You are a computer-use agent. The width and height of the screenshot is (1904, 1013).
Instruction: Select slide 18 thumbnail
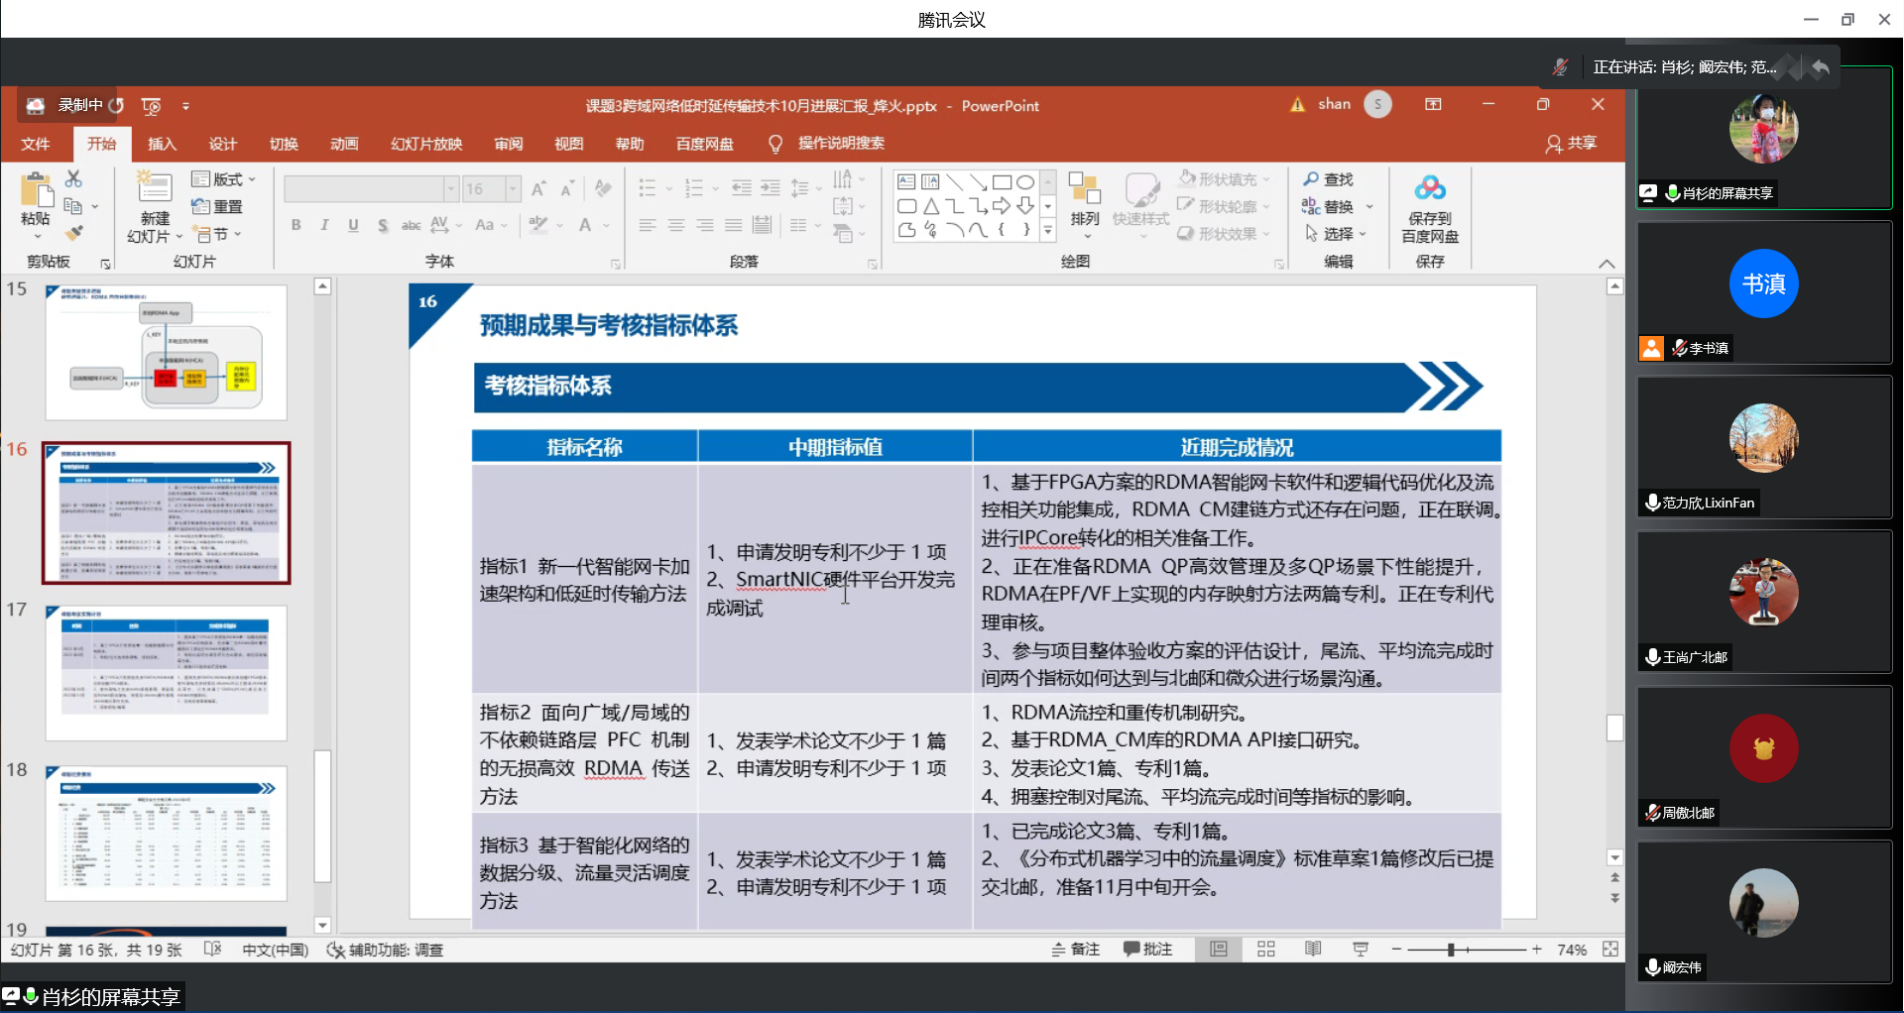pos(167,833)
